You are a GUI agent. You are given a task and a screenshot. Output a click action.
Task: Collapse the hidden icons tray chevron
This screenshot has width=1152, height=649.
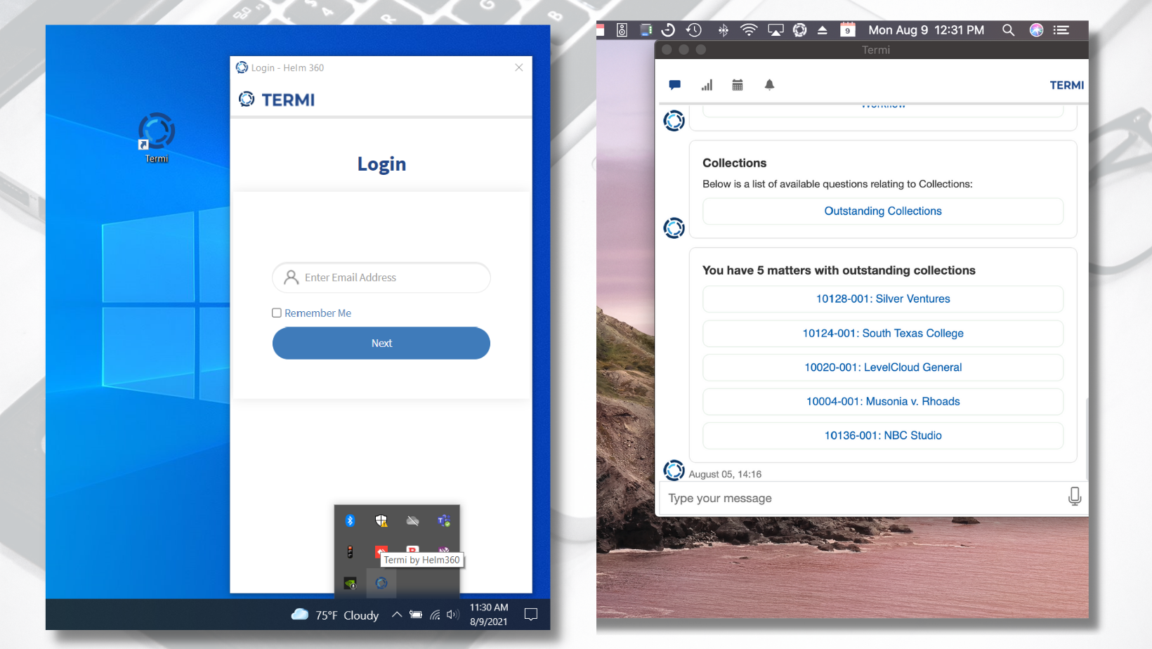397,615
